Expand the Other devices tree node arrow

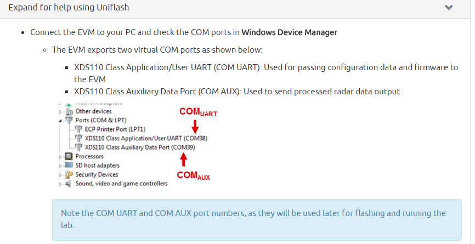tap(61, 111)
